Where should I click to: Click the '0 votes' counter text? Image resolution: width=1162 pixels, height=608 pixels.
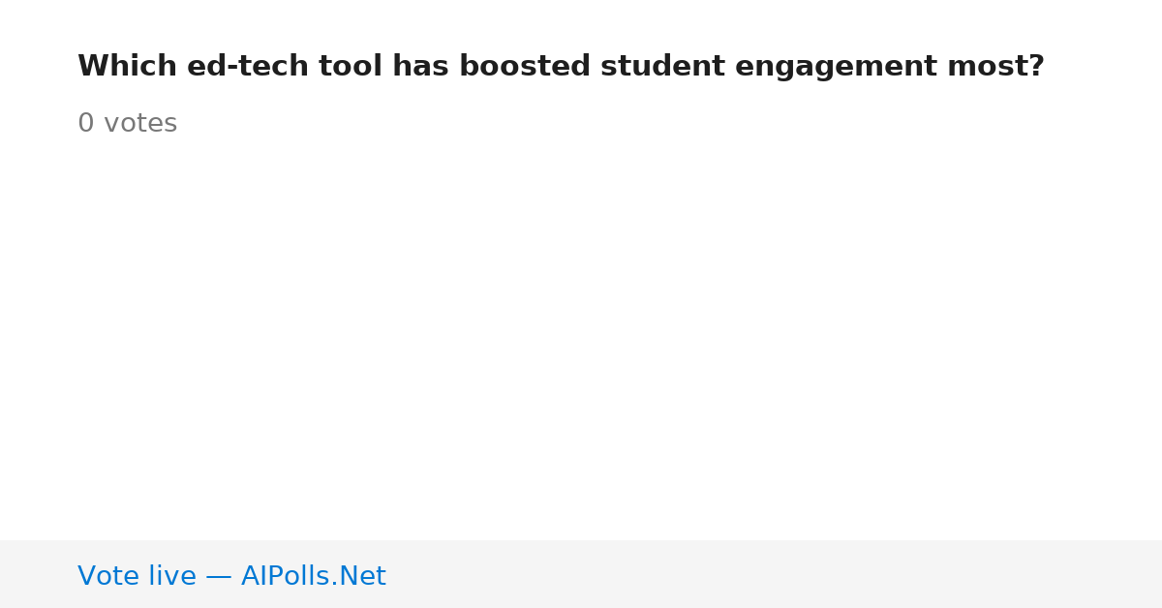click(127, 124)
